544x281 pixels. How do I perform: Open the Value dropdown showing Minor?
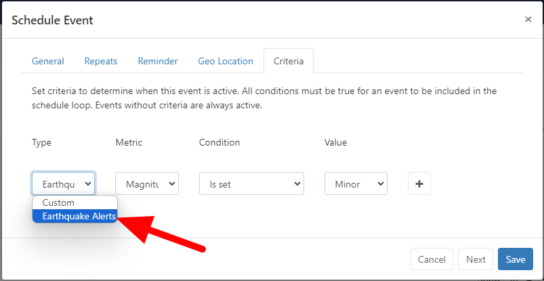(x=356, y=183)
